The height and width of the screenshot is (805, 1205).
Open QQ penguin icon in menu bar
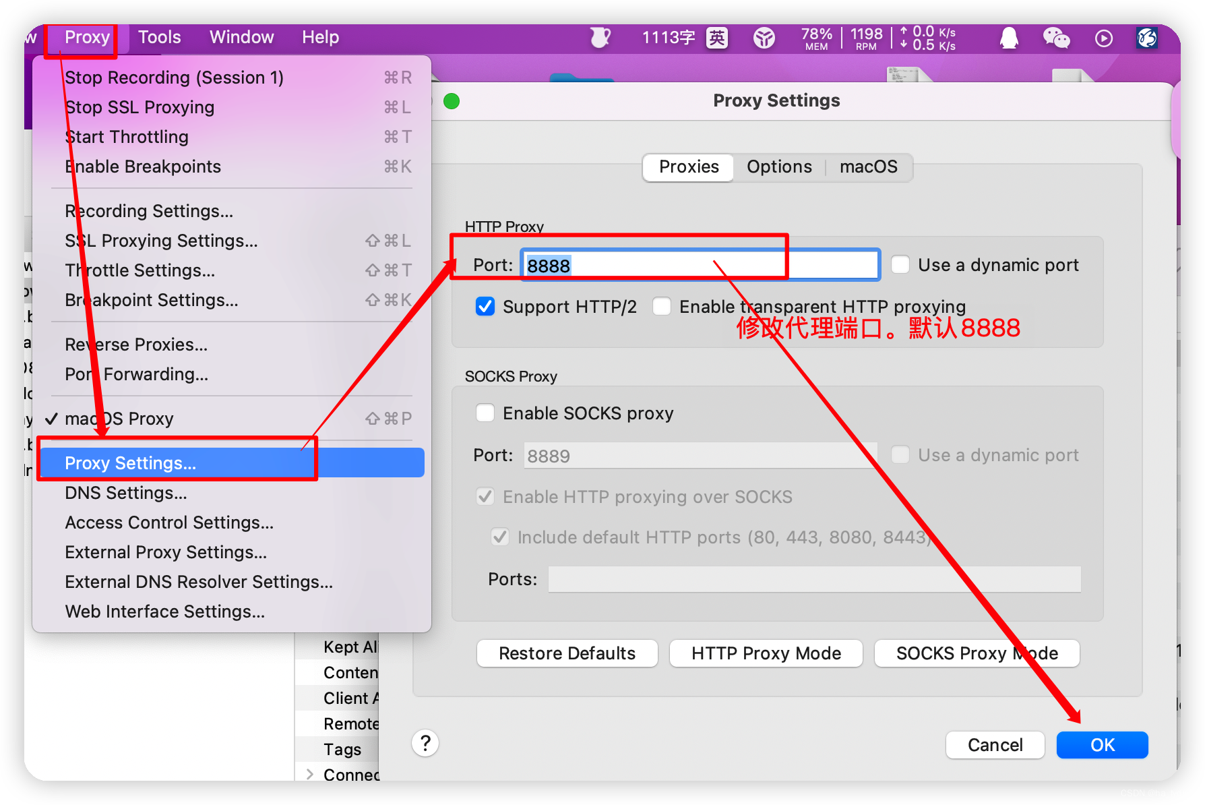click(x=1009, y=38)
